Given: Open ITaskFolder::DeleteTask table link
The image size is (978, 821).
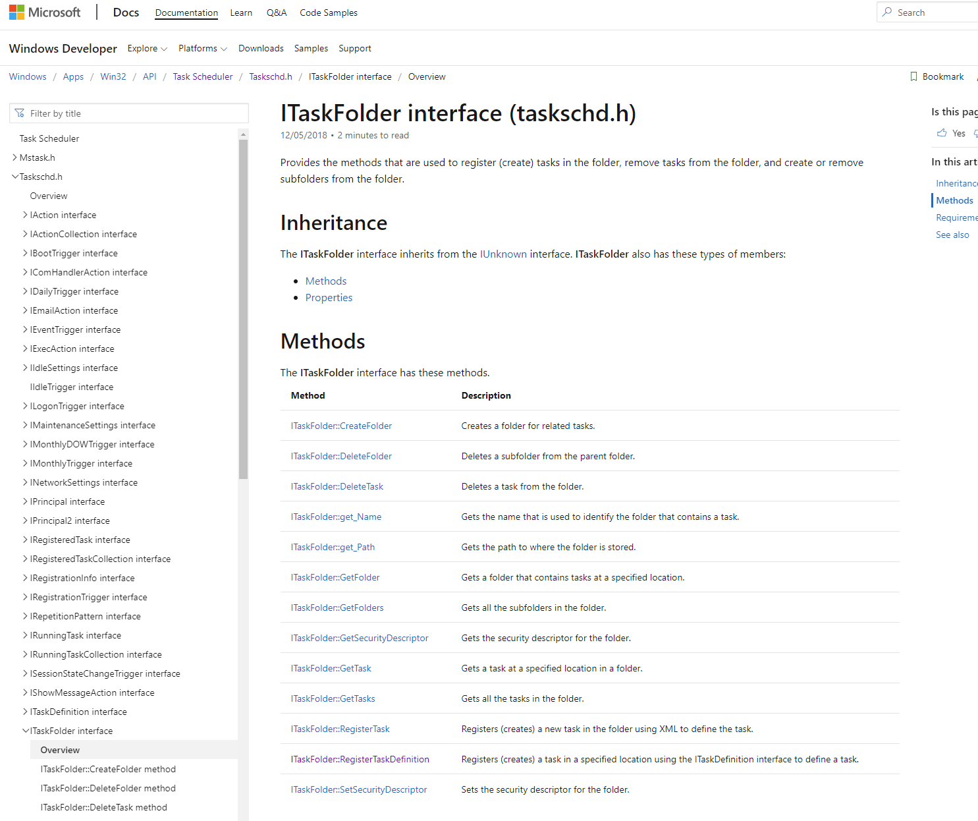Looking at the screenshot, I should coord(337,486).
